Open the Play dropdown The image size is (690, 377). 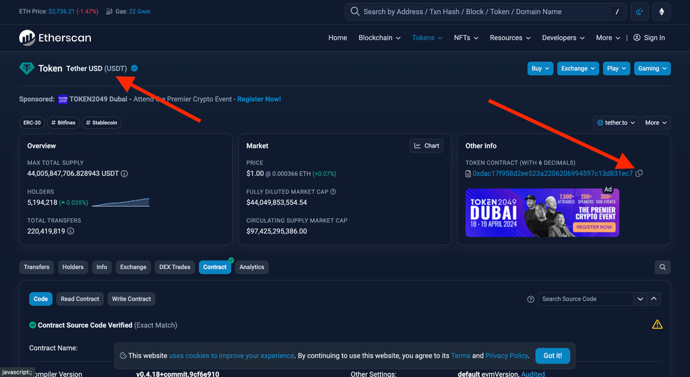(616, 68)
